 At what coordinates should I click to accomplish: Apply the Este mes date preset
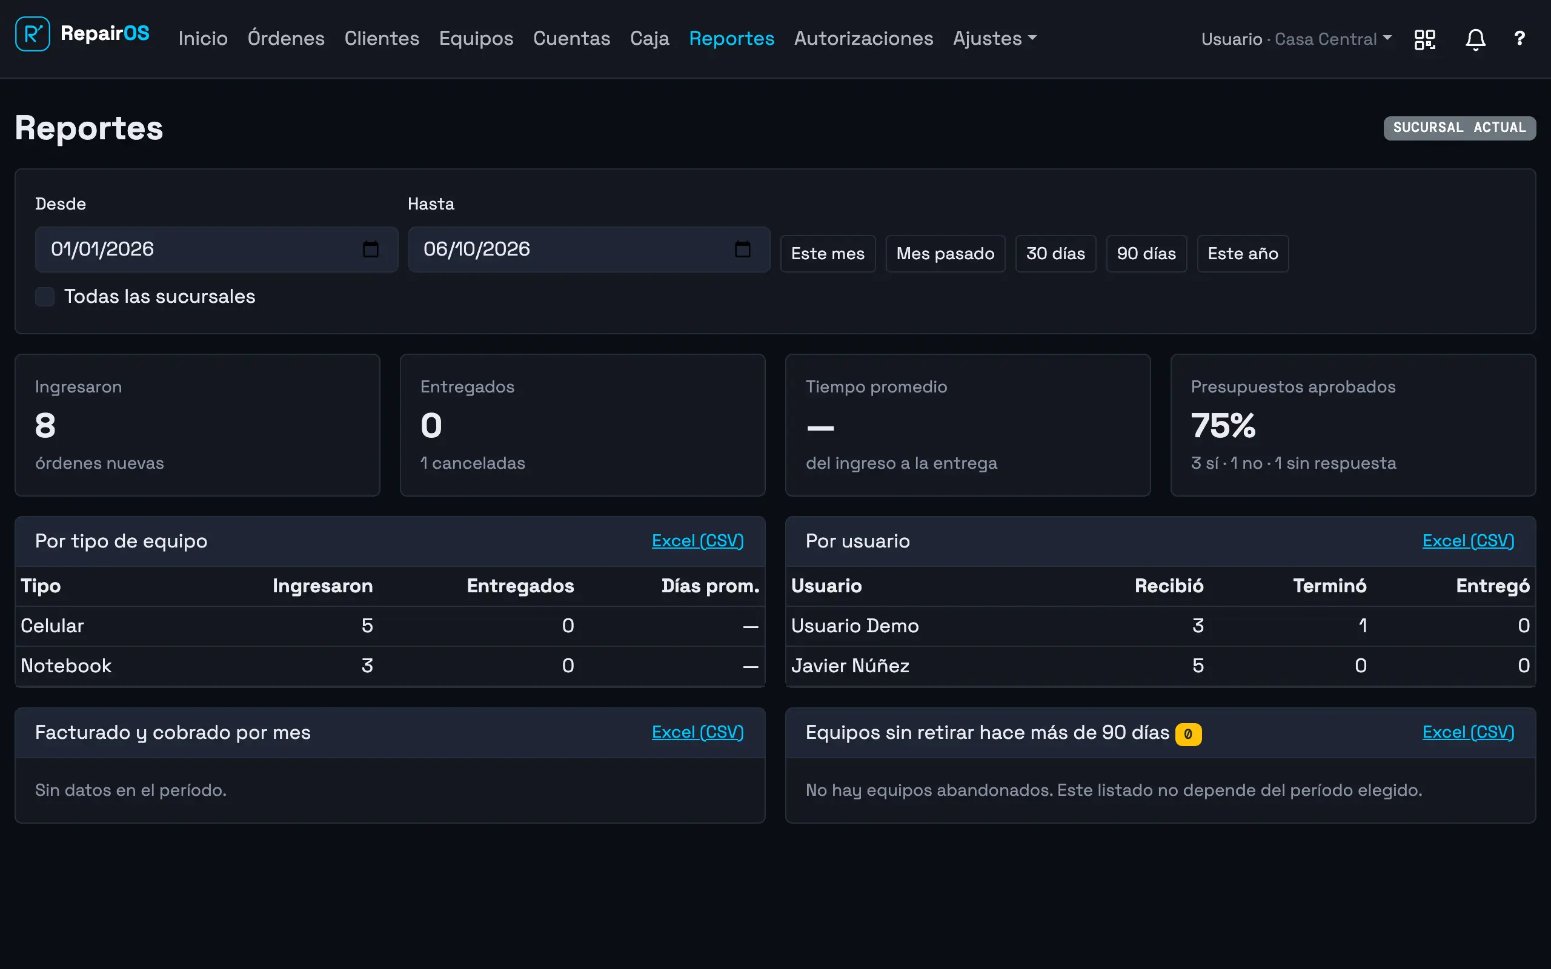[x=828, y=254]
